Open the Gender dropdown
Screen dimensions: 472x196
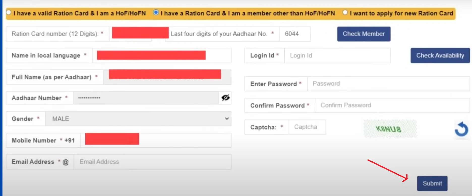pyautogui.click(x=138, y=119)
